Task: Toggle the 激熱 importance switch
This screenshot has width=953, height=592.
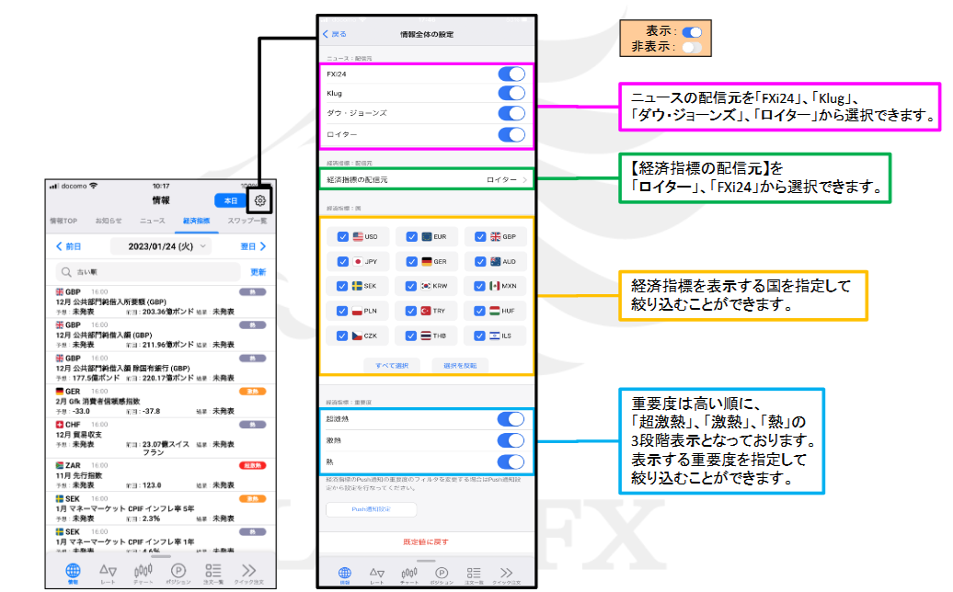Action: 511,440
